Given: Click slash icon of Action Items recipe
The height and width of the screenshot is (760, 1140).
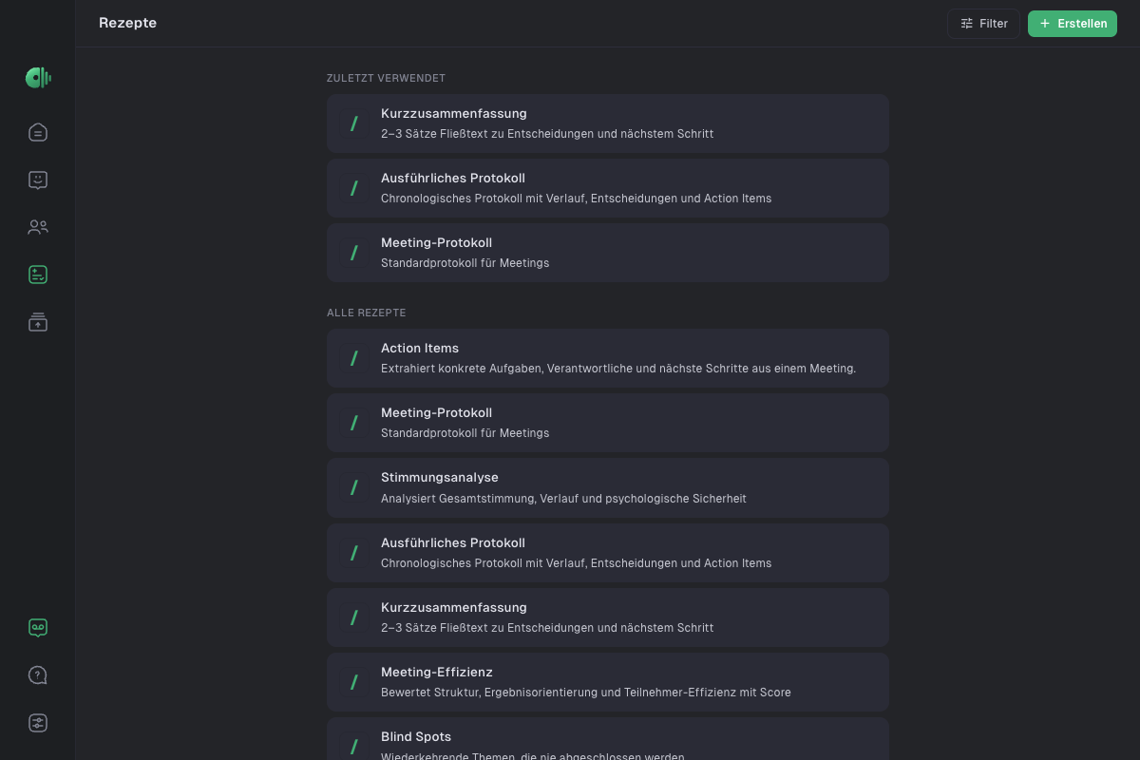Looking at the screenshot, I should (x=354, y=358).
